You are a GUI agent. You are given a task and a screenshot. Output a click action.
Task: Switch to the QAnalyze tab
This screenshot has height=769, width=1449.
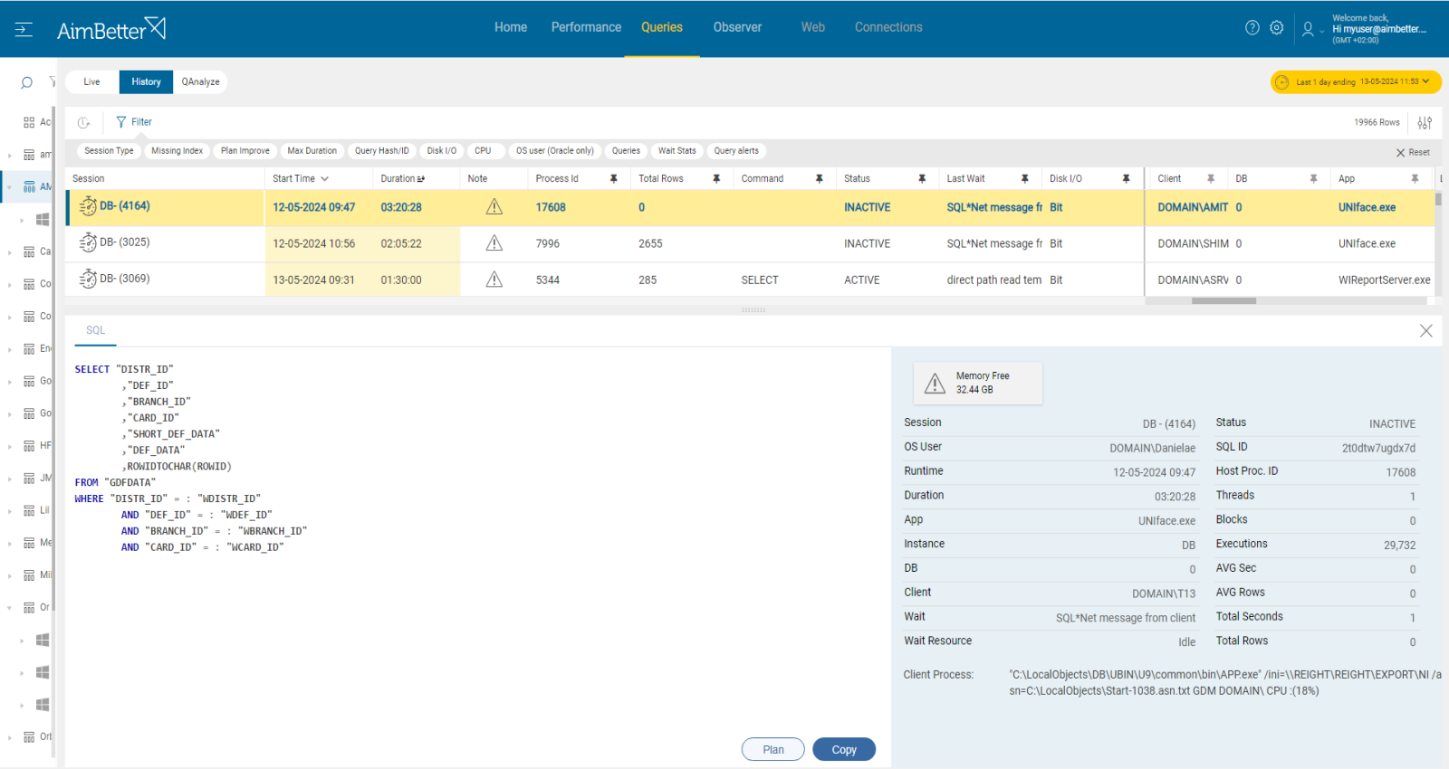point(200,82)
